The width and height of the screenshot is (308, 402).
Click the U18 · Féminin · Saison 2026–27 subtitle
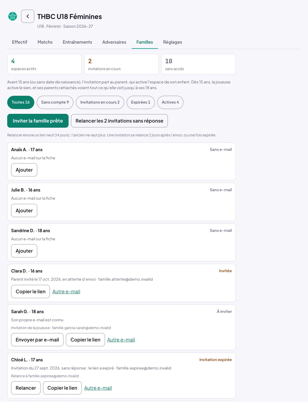tap(65, 26)
